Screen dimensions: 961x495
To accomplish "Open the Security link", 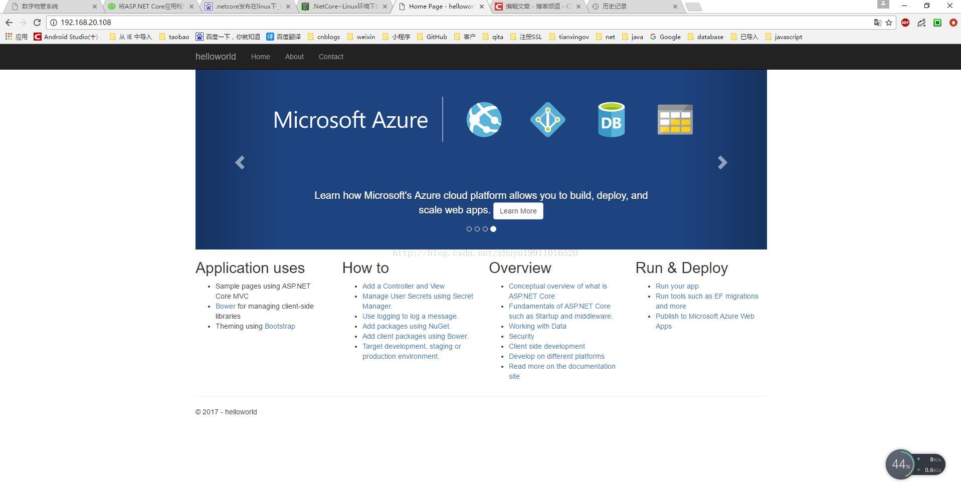I will point(521,336).
